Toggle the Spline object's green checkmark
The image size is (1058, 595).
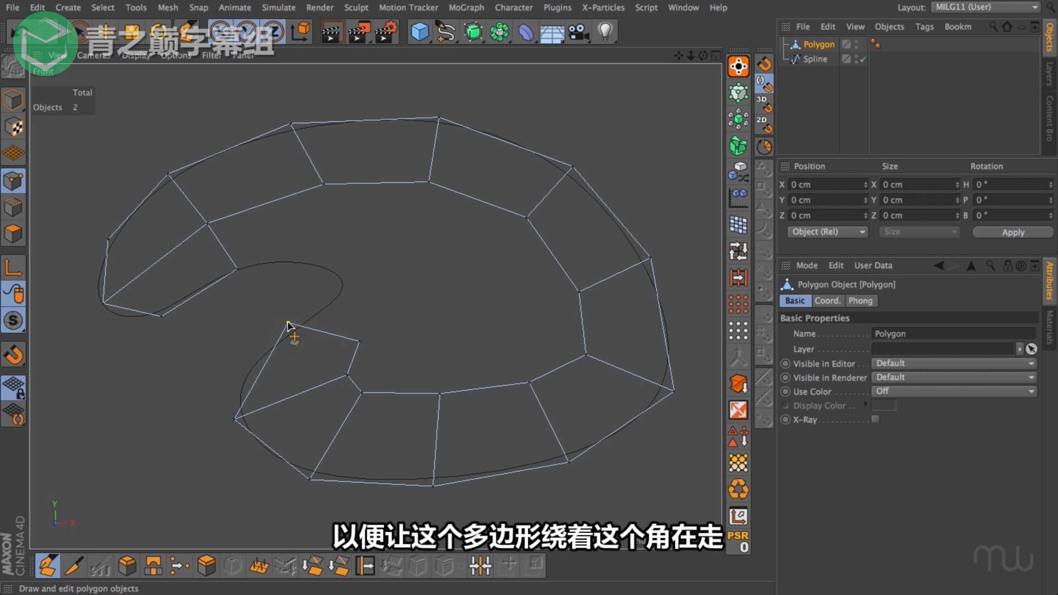tap(863, 59)
